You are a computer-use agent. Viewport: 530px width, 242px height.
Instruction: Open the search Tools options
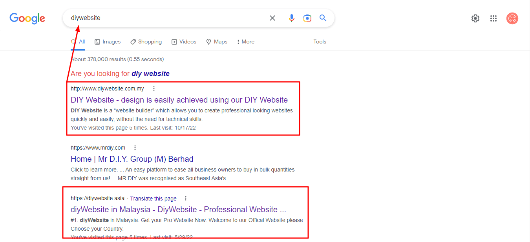coord(320,42)
